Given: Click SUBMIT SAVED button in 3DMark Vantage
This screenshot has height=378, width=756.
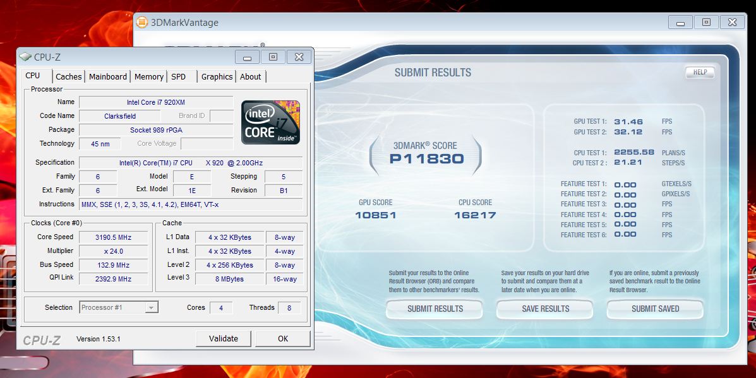Looking at the screenshot, I should pyautogui.click(x=655, y=309).
